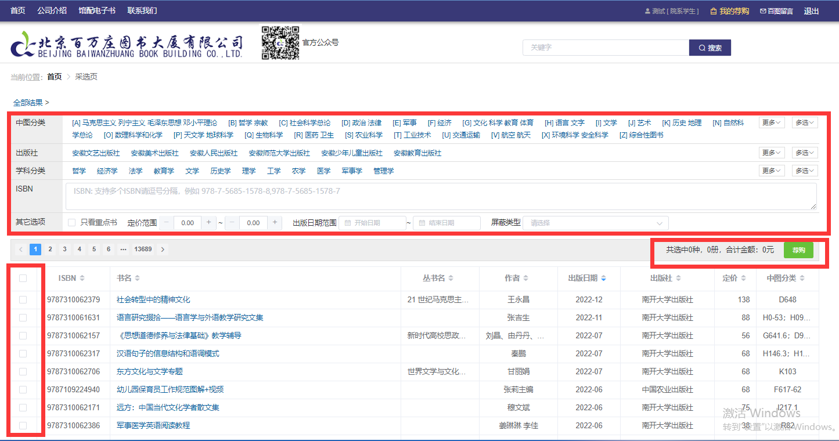Click the 搜索 search button
The width and height of the screenshot is (839, 441).
pyautogui.click(x=710, y=48)
